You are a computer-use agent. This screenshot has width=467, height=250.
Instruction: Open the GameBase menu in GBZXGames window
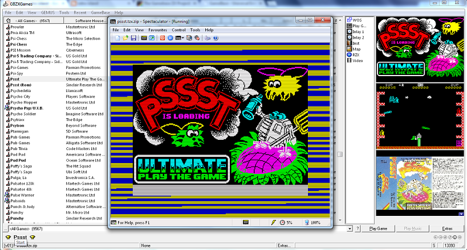tap(100, 13)
